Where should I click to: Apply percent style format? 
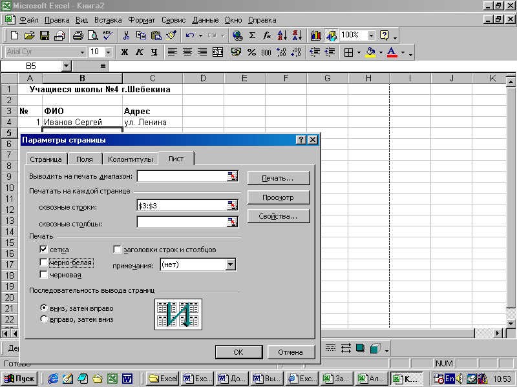tap(251, 52)
